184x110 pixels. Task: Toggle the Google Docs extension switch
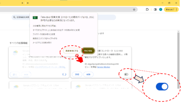point(64,74)
